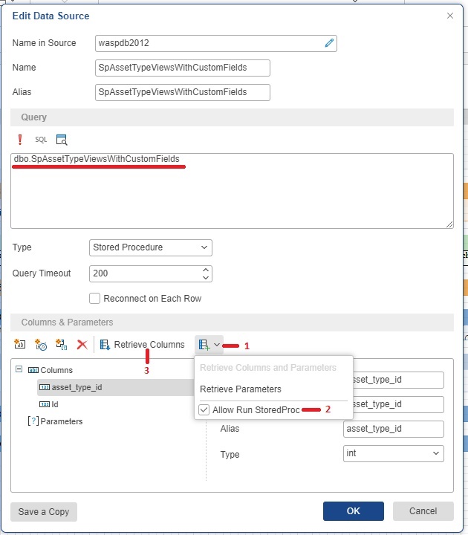Click the new column icon
This screenshot has width=468, height=535.
20,345
